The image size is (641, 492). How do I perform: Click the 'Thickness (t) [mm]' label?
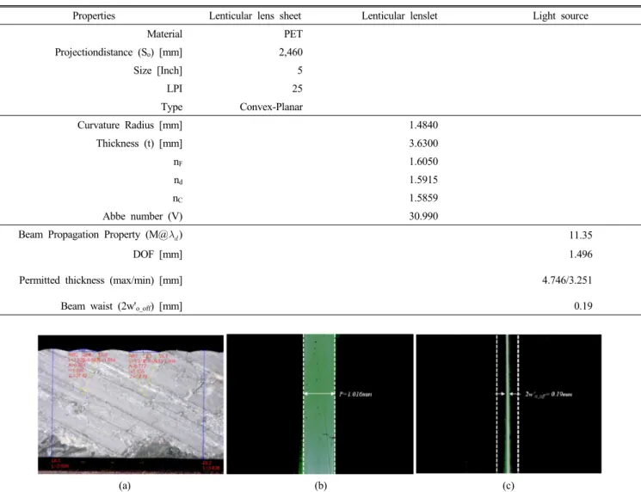pos(139,144)
